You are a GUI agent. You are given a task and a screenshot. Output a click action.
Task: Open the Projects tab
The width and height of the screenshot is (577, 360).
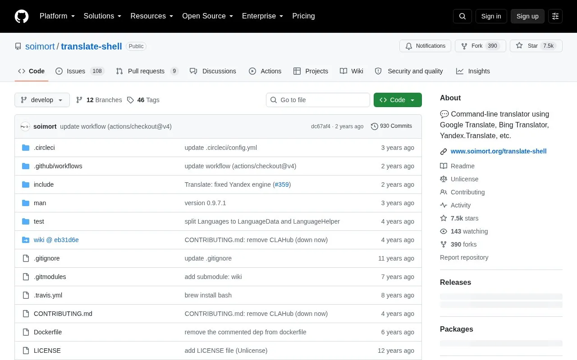click(311, 71)
